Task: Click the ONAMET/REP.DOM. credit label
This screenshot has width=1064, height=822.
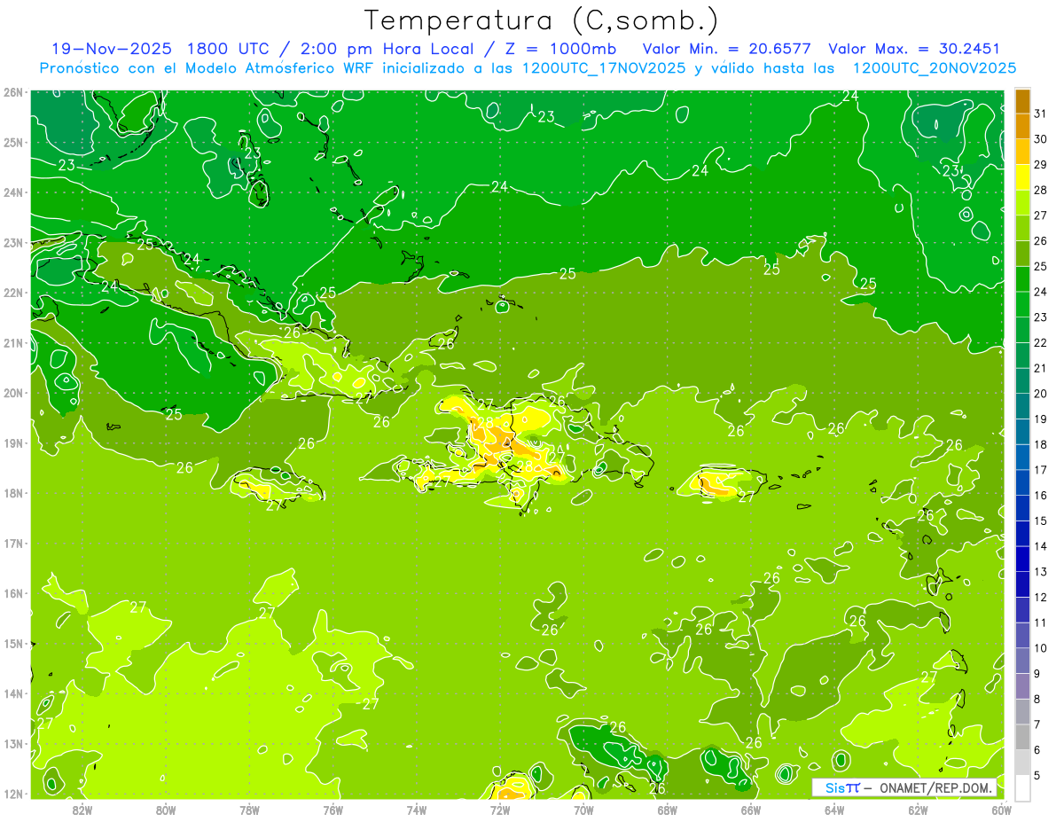Action: coord(935,787)
